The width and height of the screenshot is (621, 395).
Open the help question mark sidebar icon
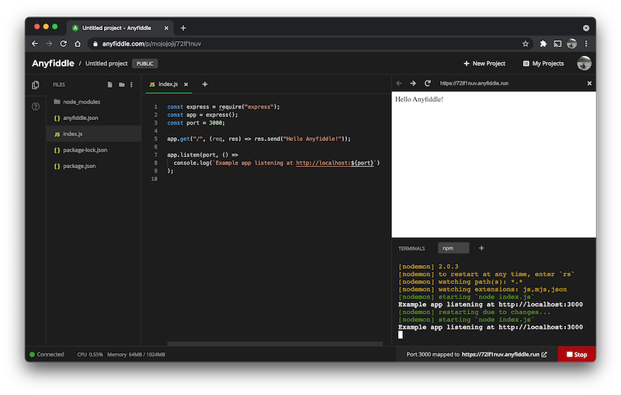pyautogui.click(x=36, y=106)
